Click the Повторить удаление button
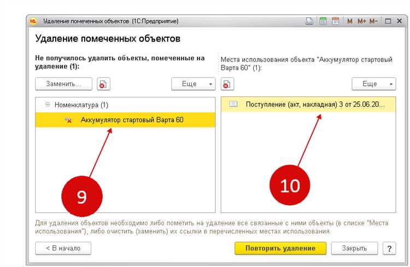Viewport: 410px width, 267px height. coord(280,248)
